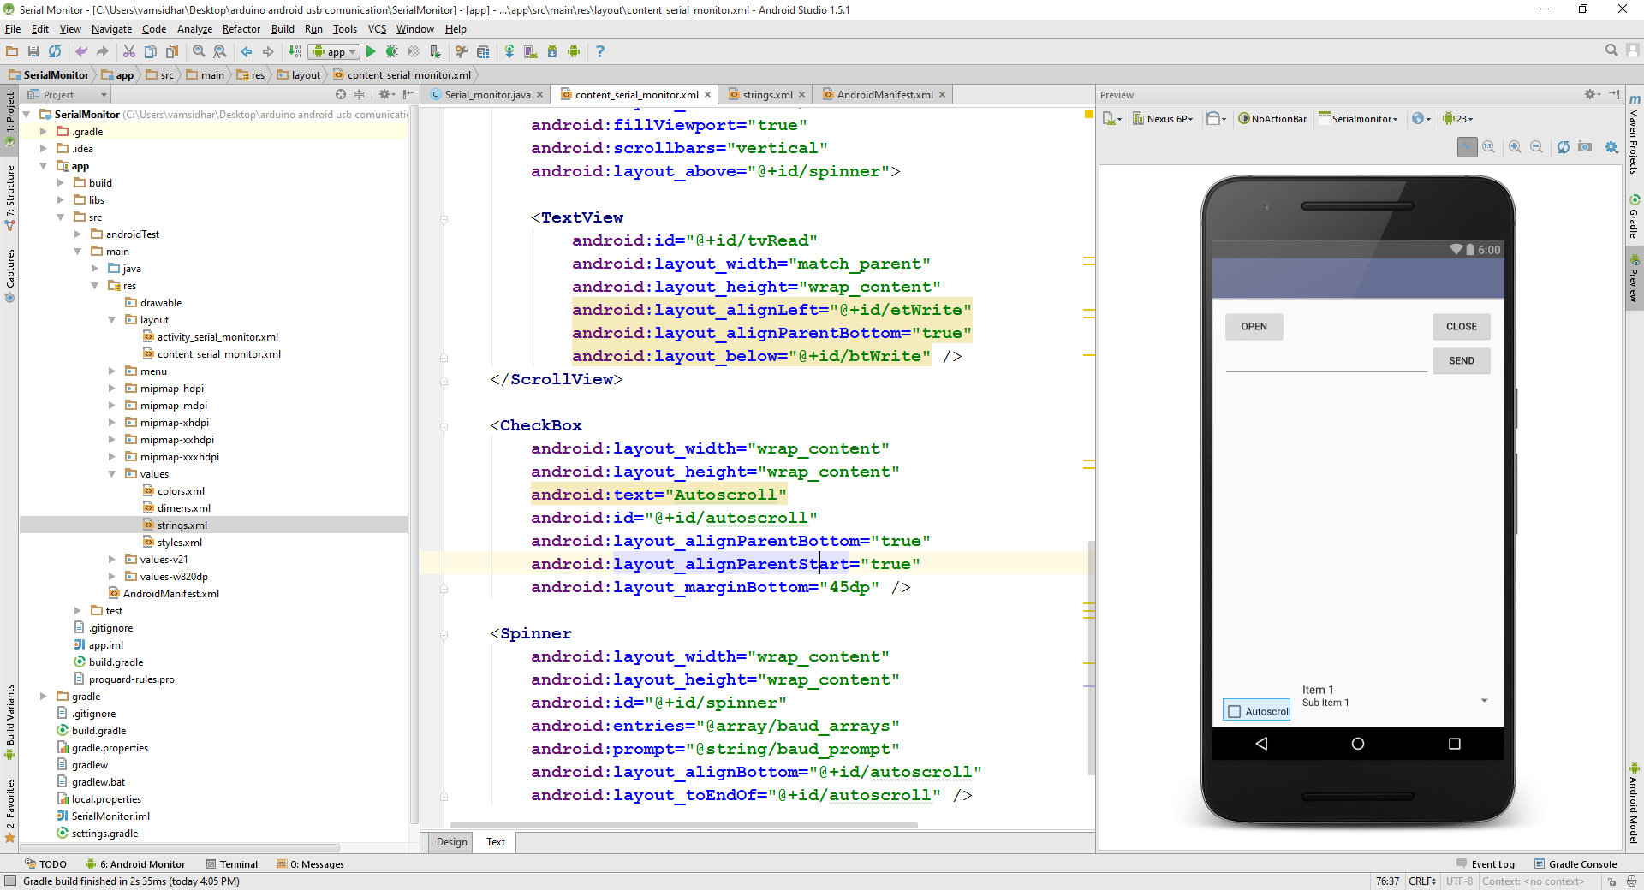Screen dimensions: 1644x890
Task: Take a screenshot of the preview
Action: click(x=1585, y=147)
